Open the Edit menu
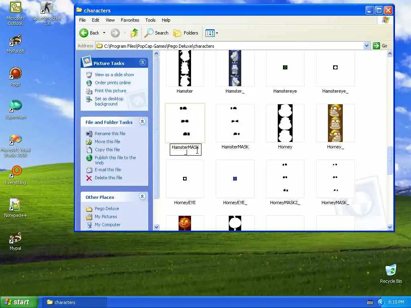Screen dimensions: 411x308 pos(96,20)
